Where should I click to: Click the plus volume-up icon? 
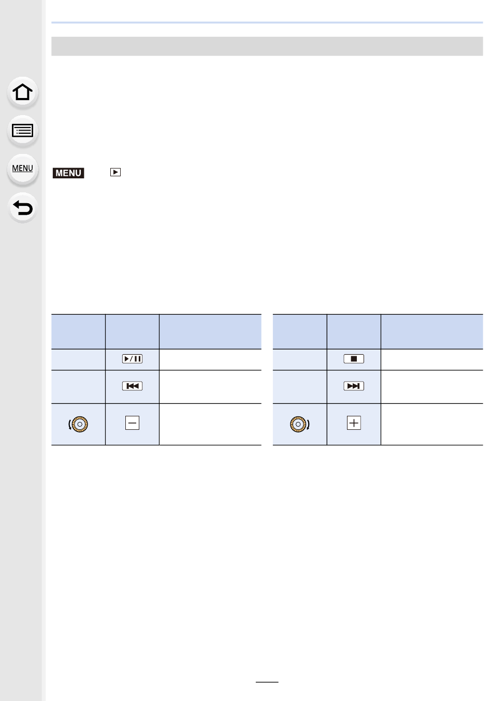[x=354, y=423]
